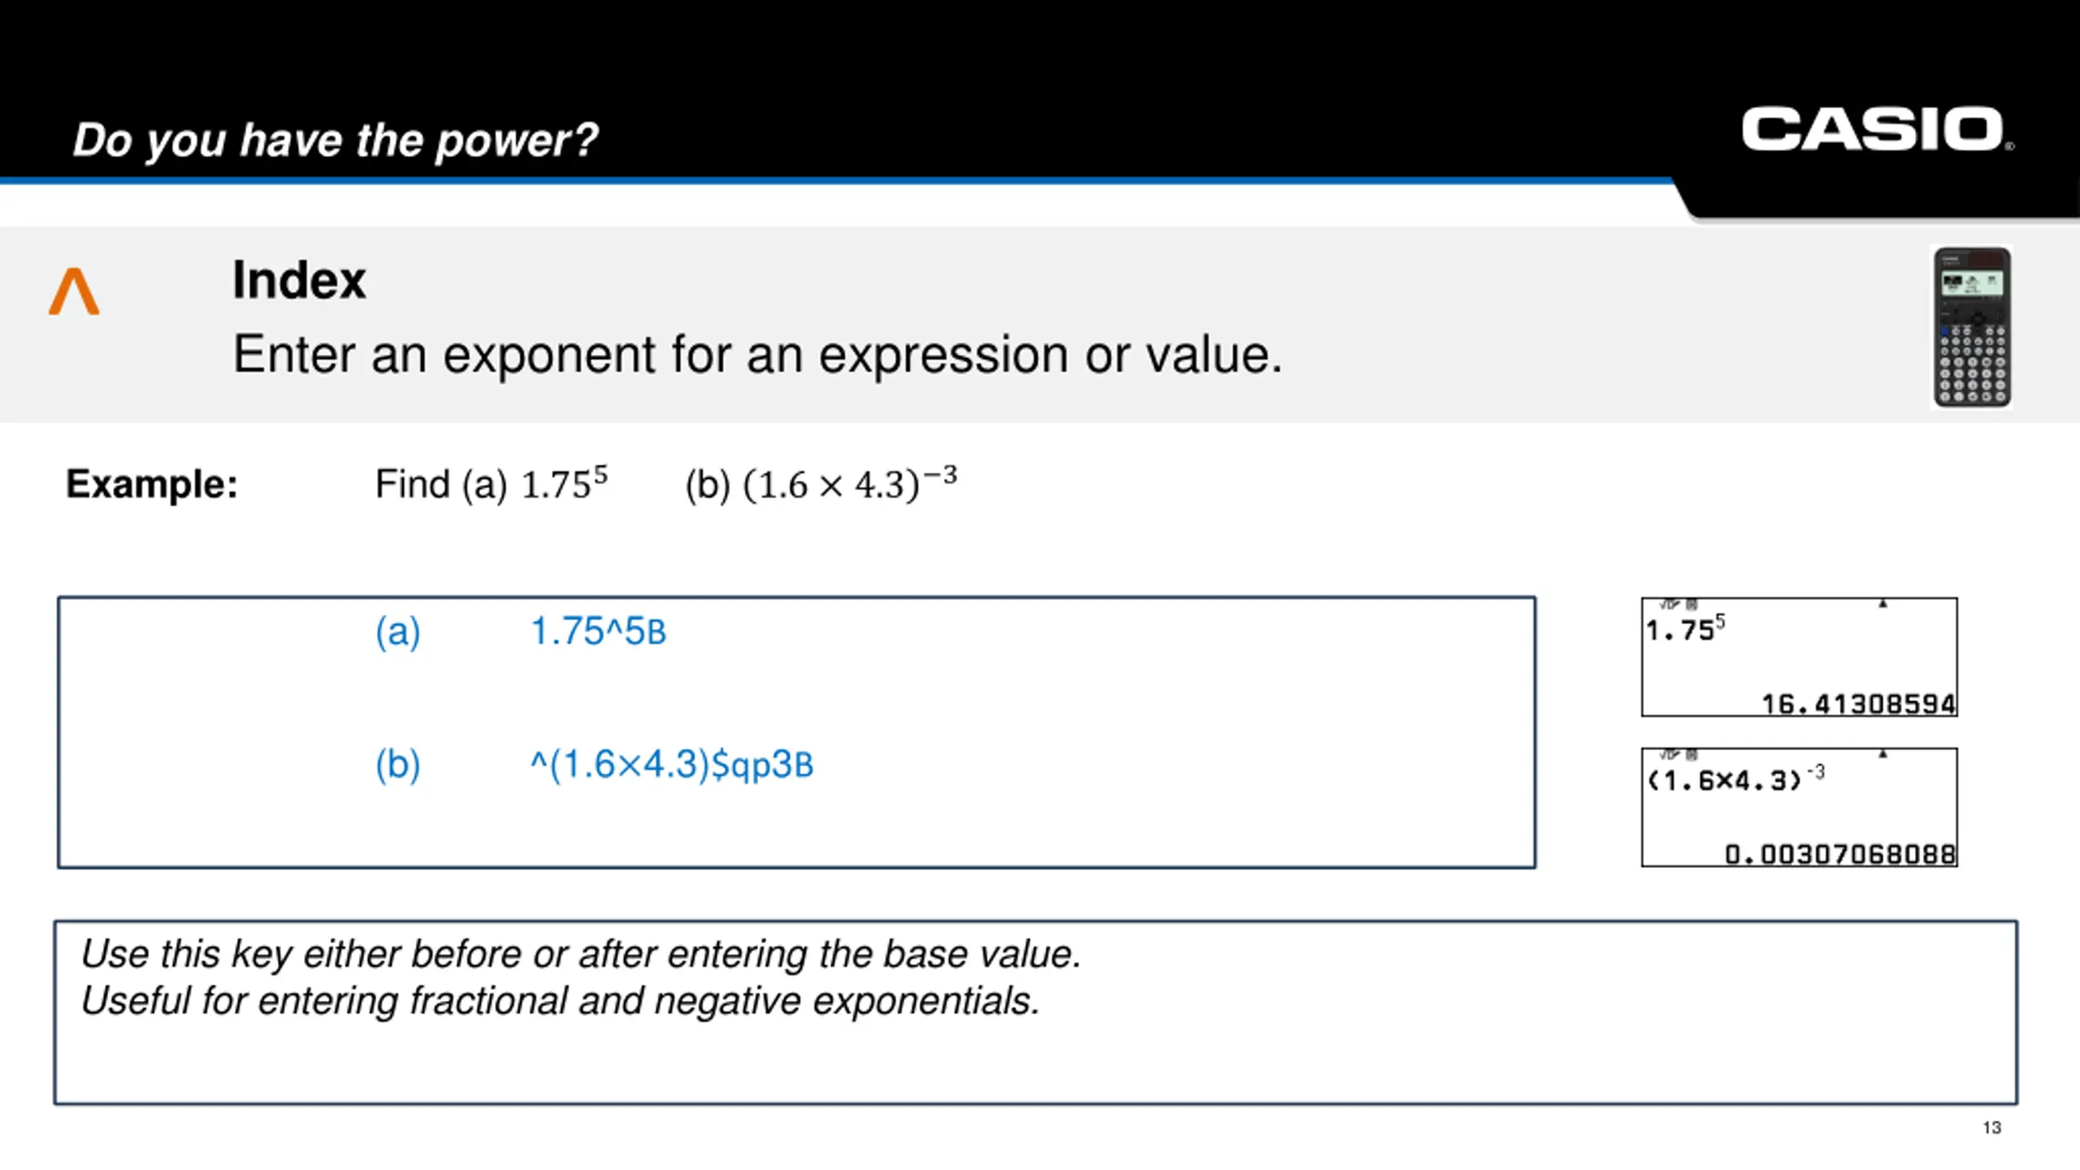Click the up-arrow indicator in first display
This screenshot has width=2080, height=1170.
(x=1882, y=604)
